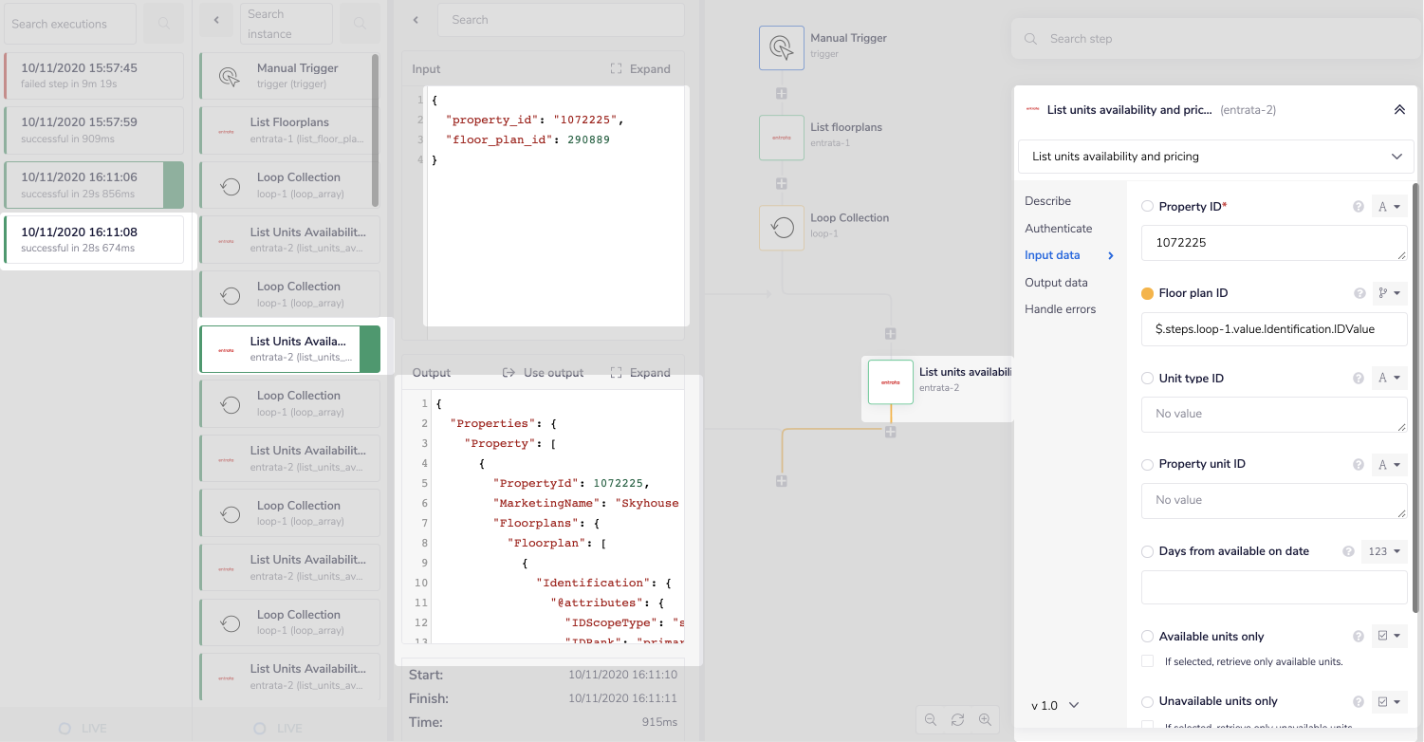Select the Unit type ID radio button
The image size is (1424, 742).
click(x=1147, y=379)
